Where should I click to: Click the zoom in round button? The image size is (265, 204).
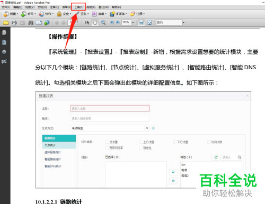click(118, 23)
